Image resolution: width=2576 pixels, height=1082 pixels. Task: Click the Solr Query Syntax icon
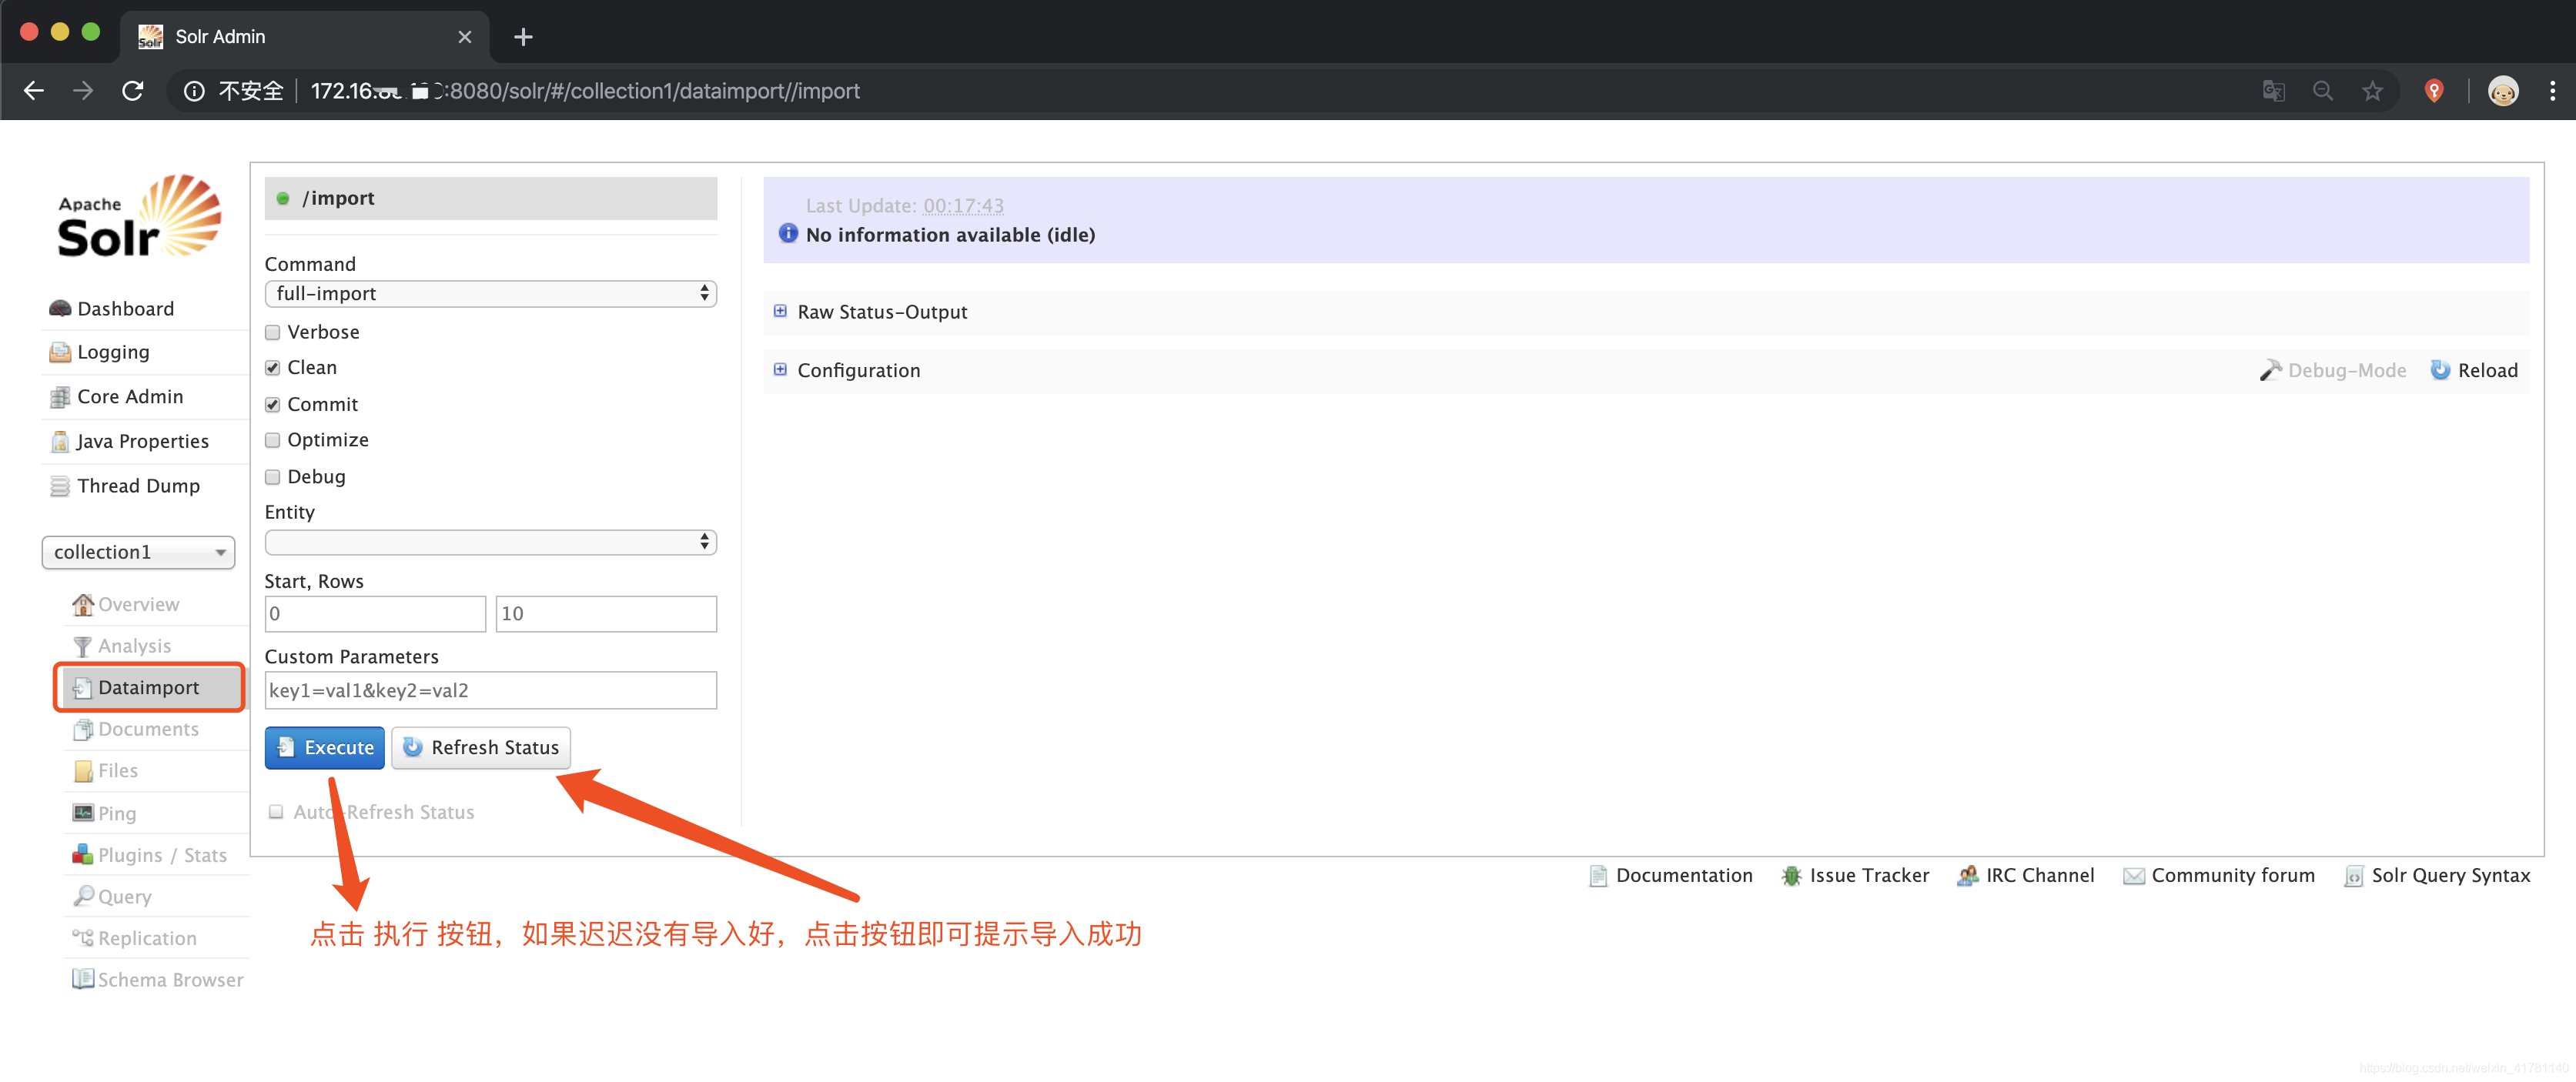2354,876
